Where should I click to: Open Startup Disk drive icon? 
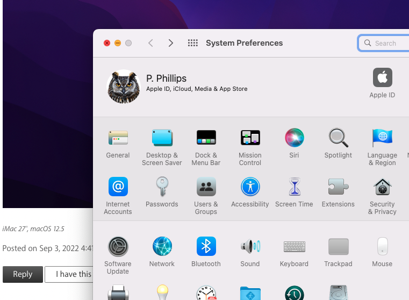(338, 292)
